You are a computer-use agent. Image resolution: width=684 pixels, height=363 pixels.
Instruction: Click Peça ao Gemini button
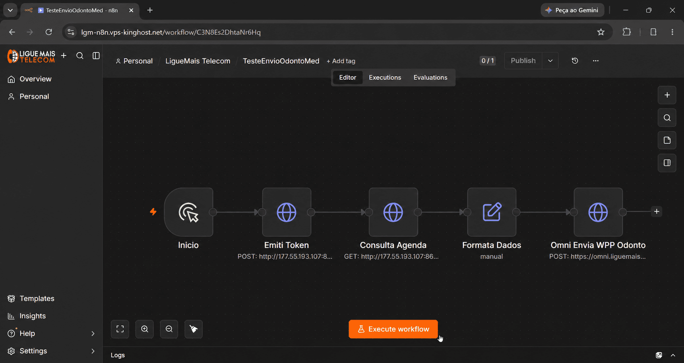pyautogui.click(x=572, y=10)
